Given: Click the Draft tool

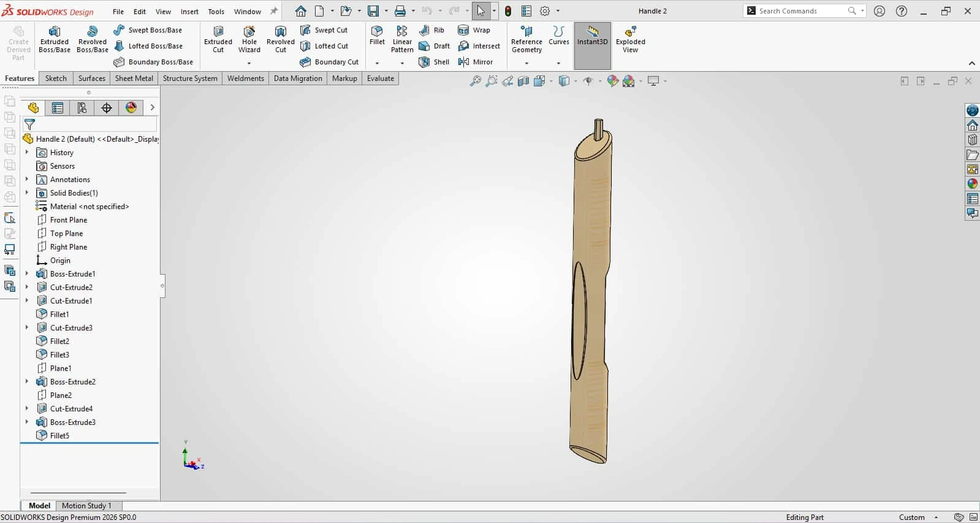Looking at the screenshot, I should tap(434, 46).
